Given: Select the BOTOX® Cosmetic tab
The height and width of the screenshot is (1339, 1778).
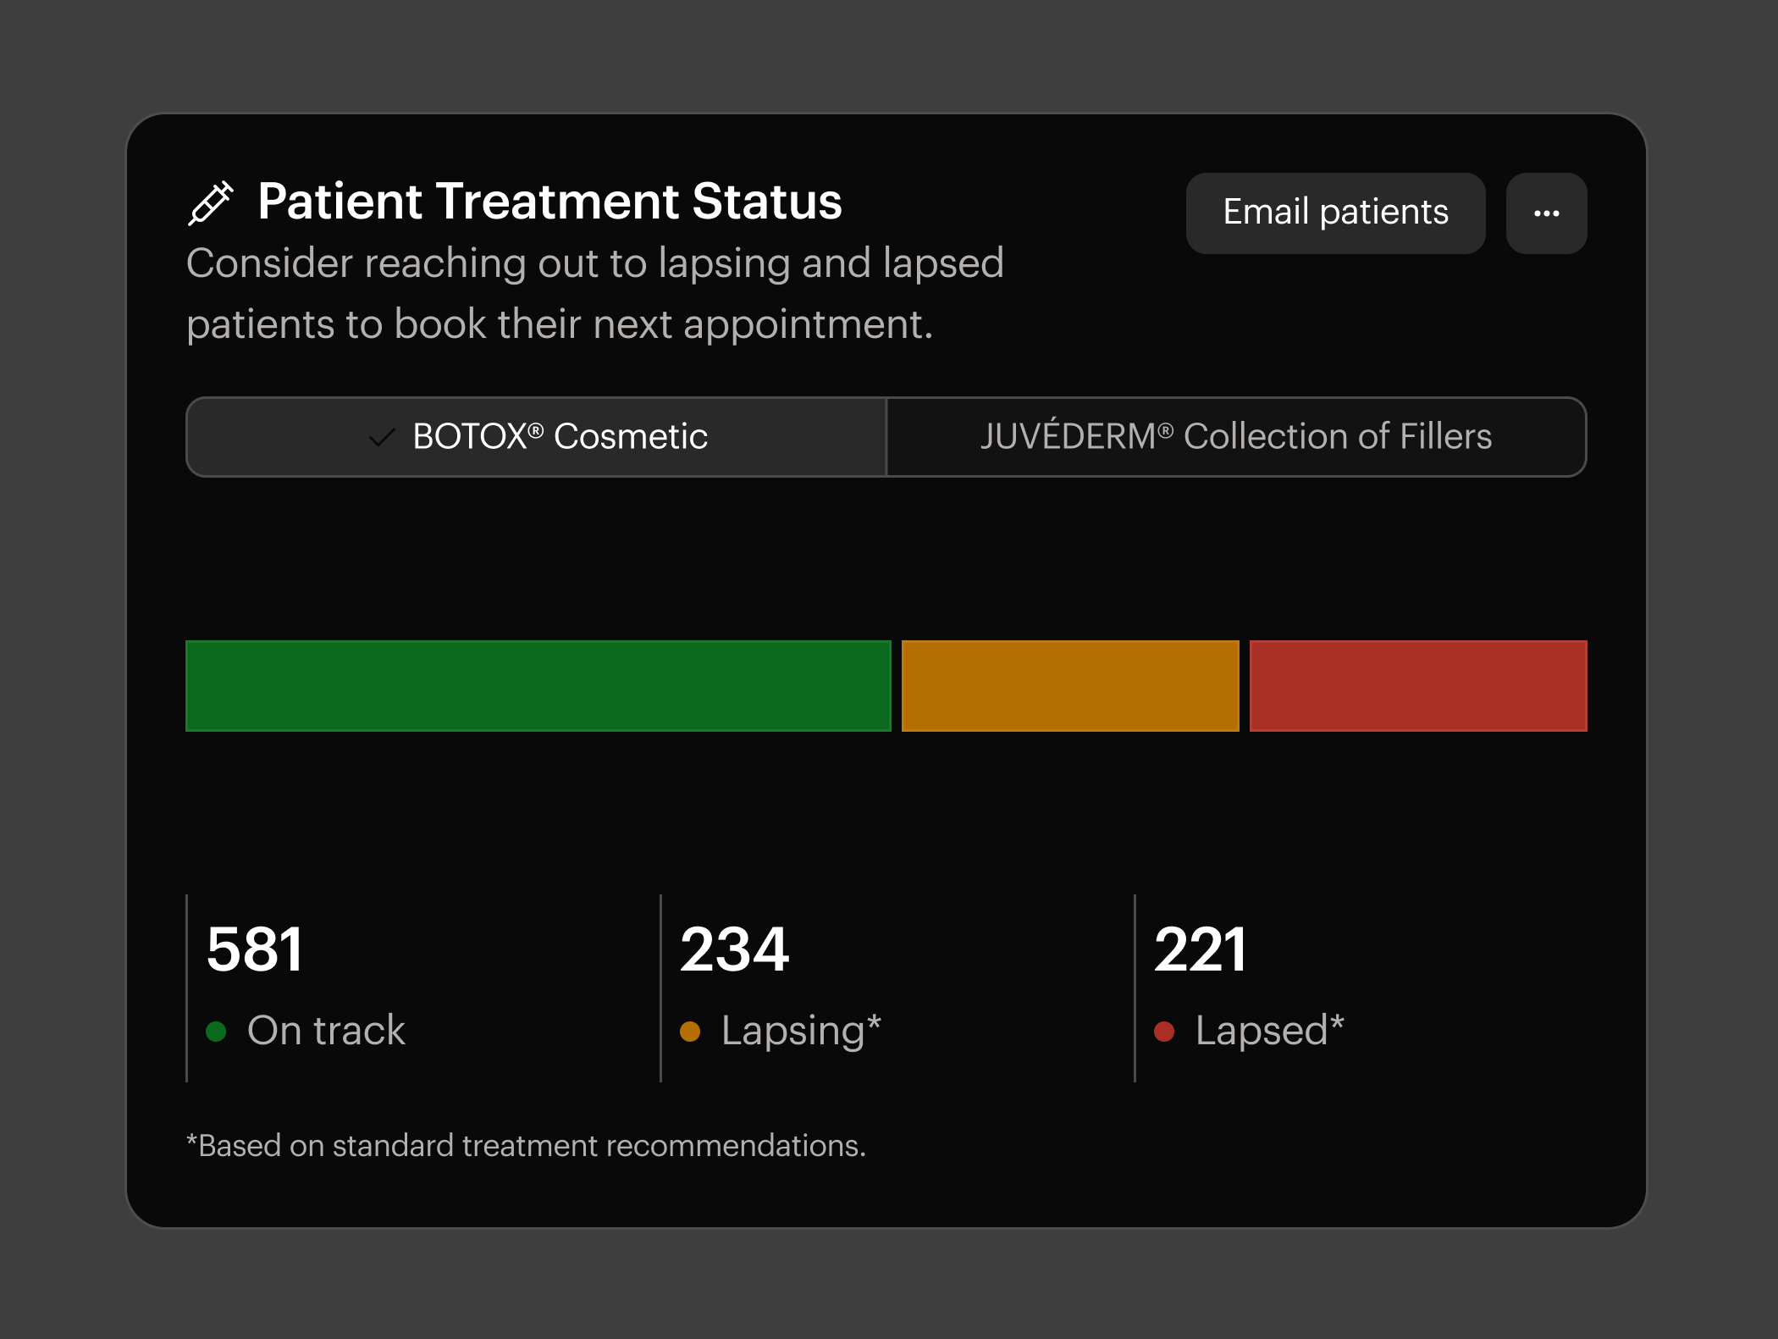Looking at the screenshot, I should (537, 437).
